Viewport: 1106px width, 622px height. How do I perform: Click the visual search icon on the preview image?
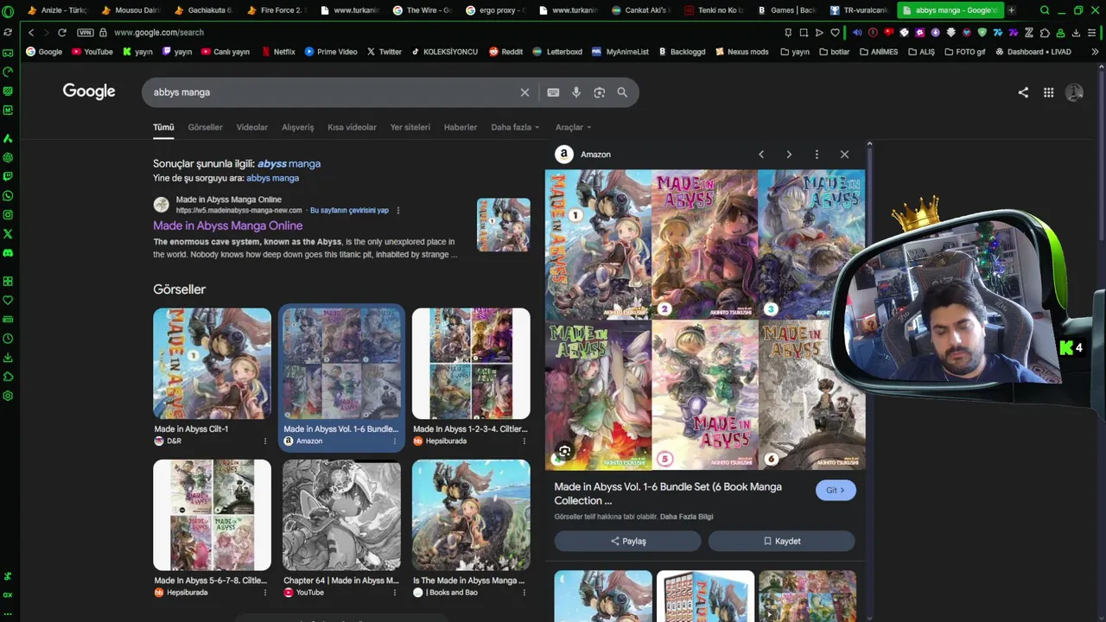pyautogui.click(x=564, y=451)
